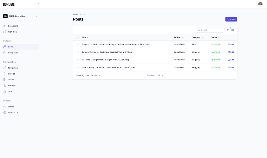Image resolution: width=267 pixels, height=158 pixels.
Task: Click into the Search input field
Action: point(210,30)
